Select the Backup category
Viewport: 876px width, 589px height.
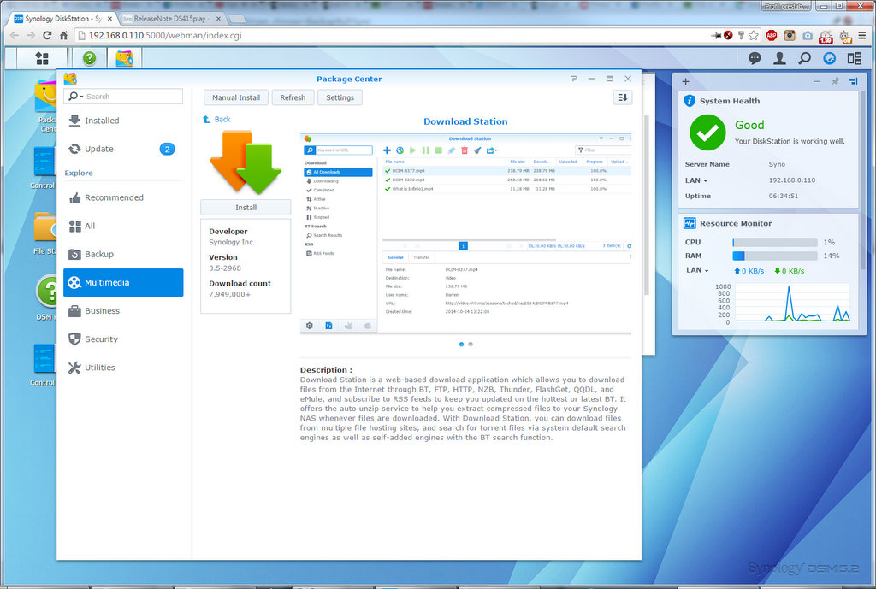123,254
